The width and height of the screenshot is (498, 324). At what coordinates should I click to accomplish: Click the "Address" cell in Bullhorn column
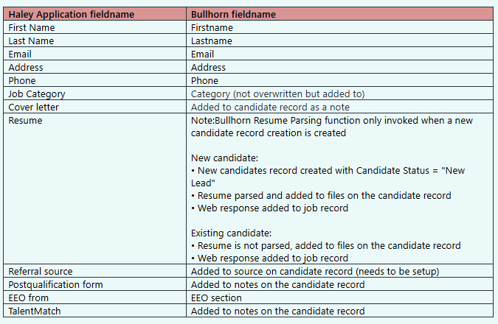point(208,67)
